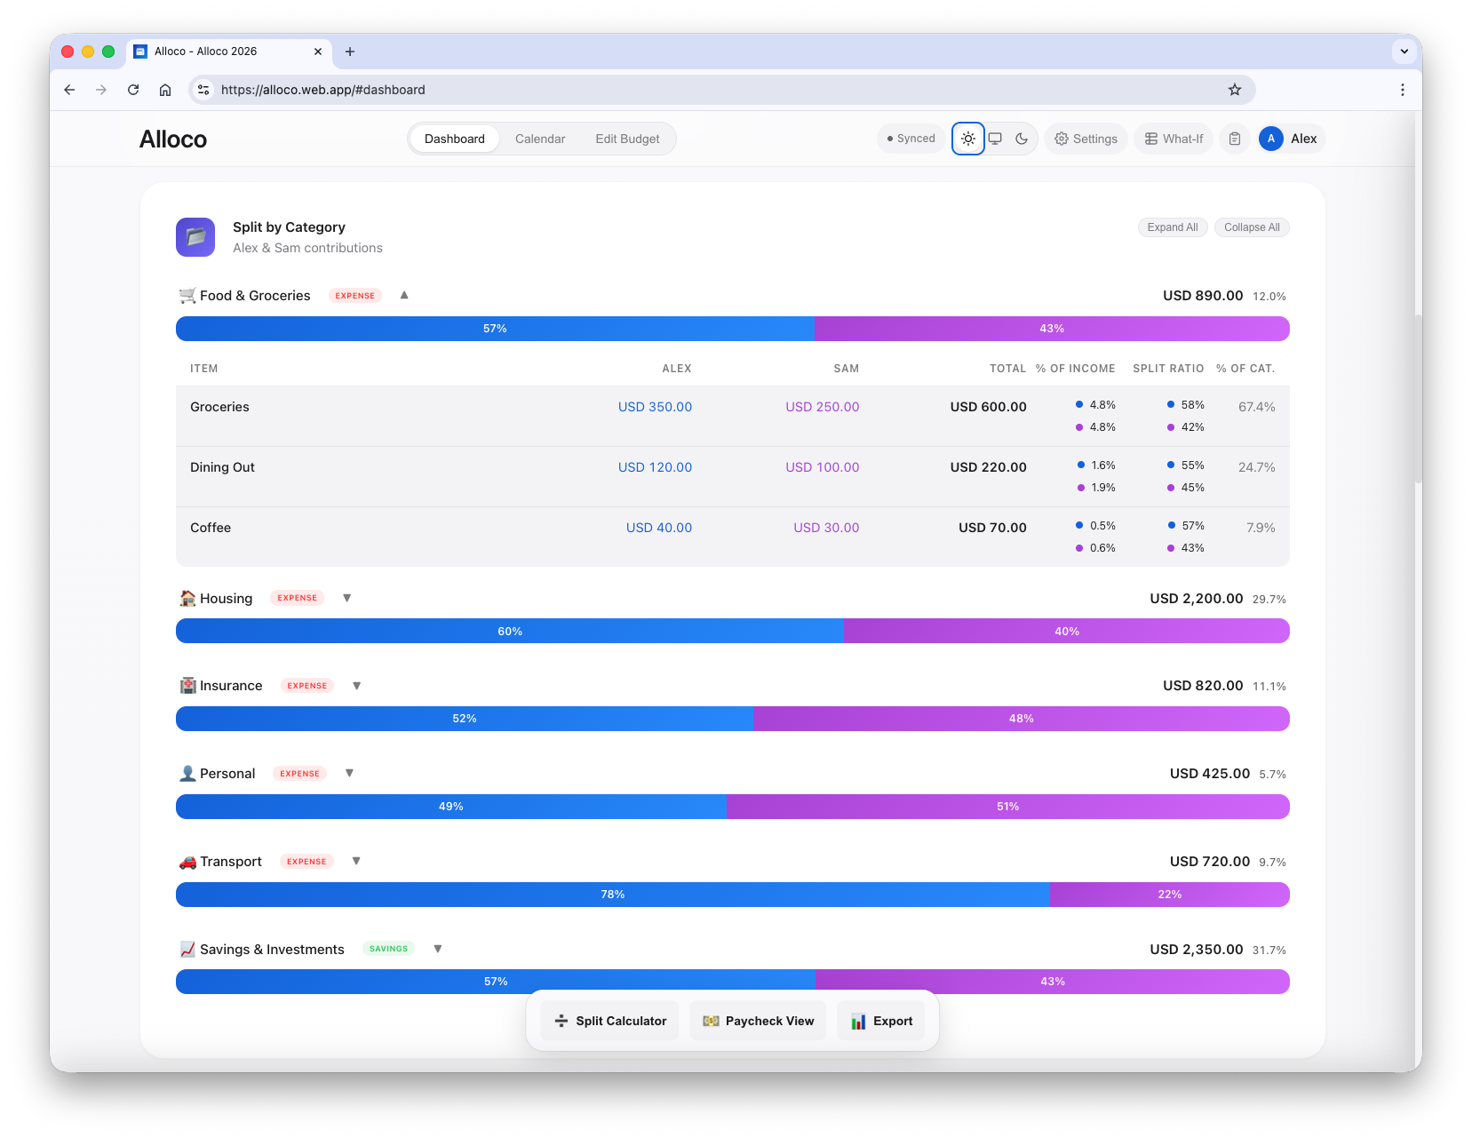
Task: Expand Savings & Investments category
Action: (438, 949)
